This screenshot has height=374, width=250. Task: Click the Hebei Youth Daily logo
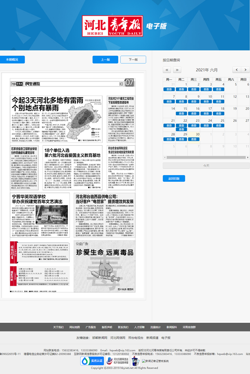[112, 25]
